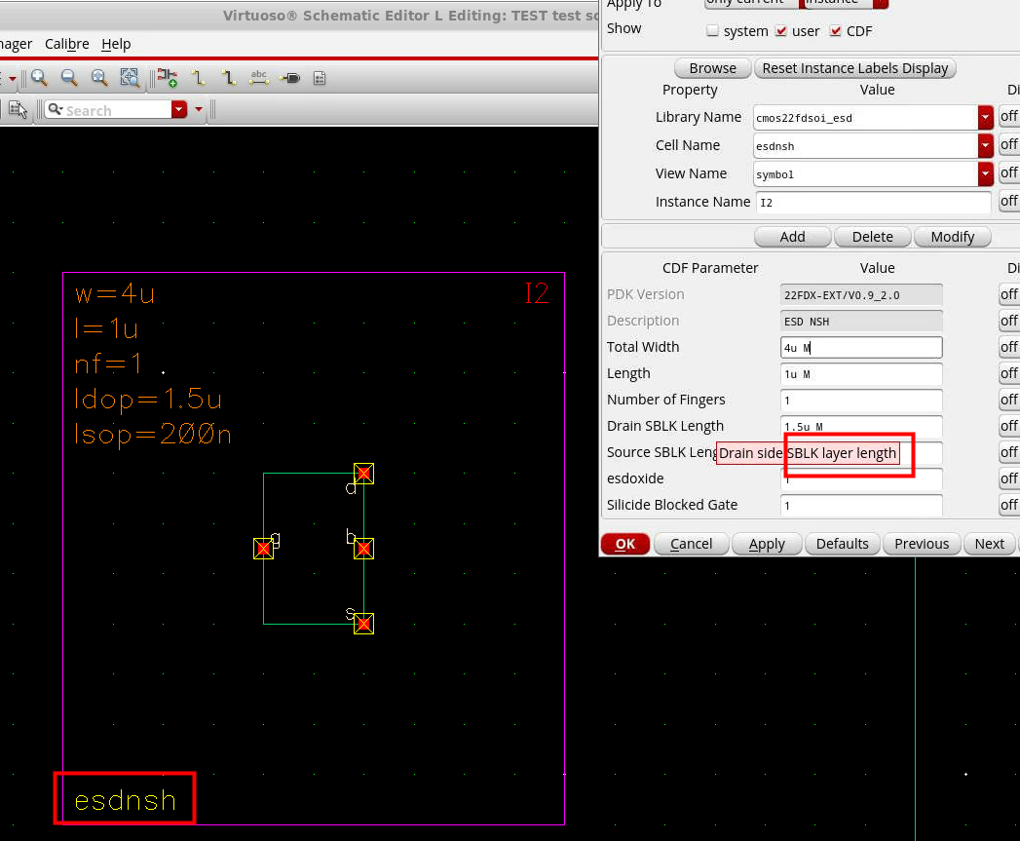Select the Zoom Out tool
This screenshot has height=841, width=1020.
pyautogui.click(x=68, y=77)
